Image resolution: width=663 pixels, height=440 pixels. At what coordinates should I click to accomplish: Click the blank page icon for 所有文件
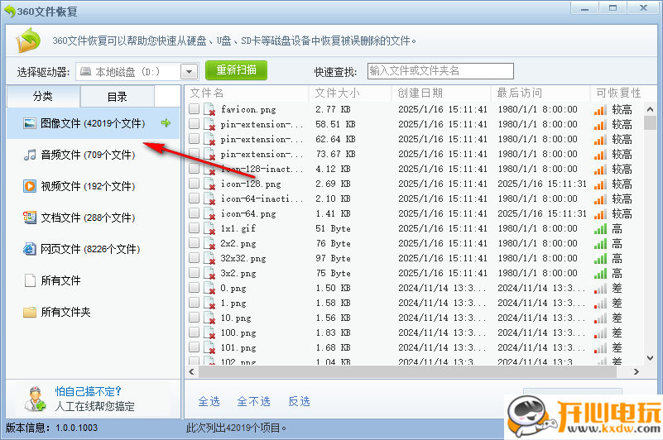30,280
